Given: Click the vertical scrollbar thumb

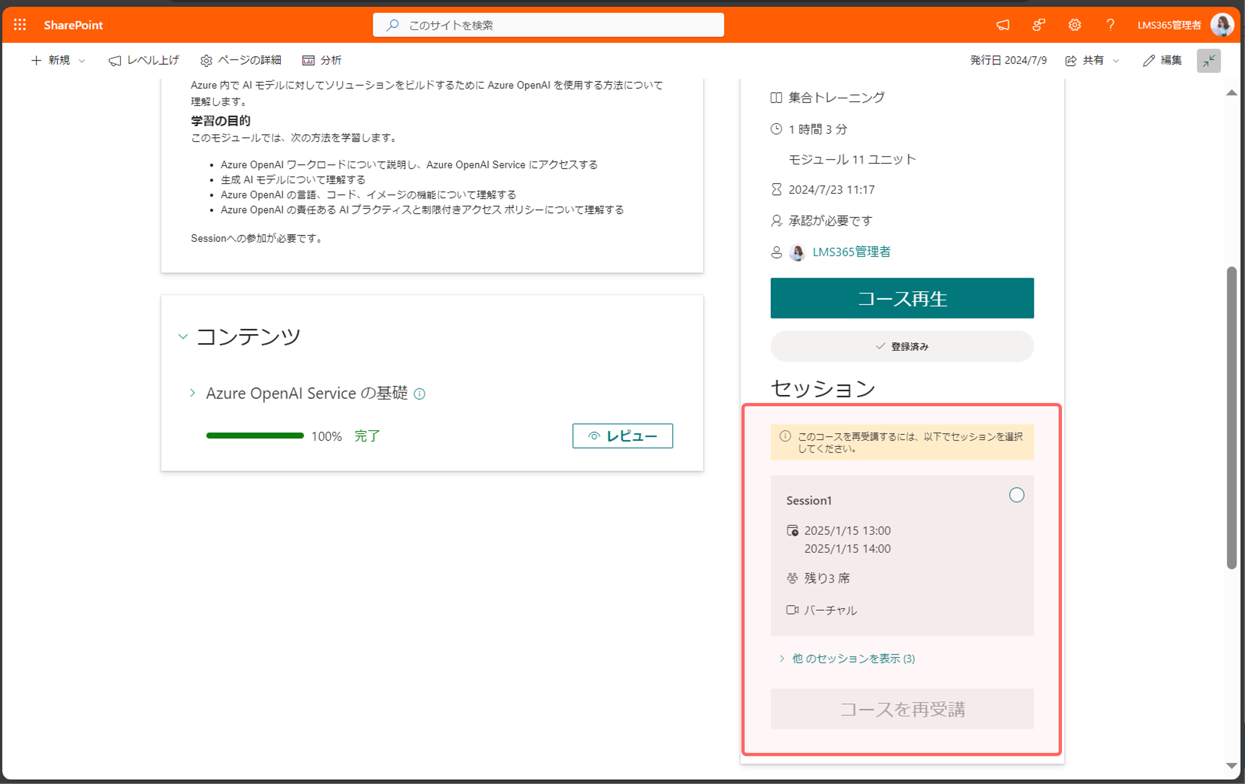Looking at the screenshot, I should 1232,418.
